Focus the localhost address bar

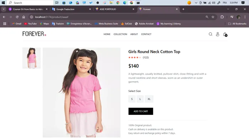pos(117,17)
